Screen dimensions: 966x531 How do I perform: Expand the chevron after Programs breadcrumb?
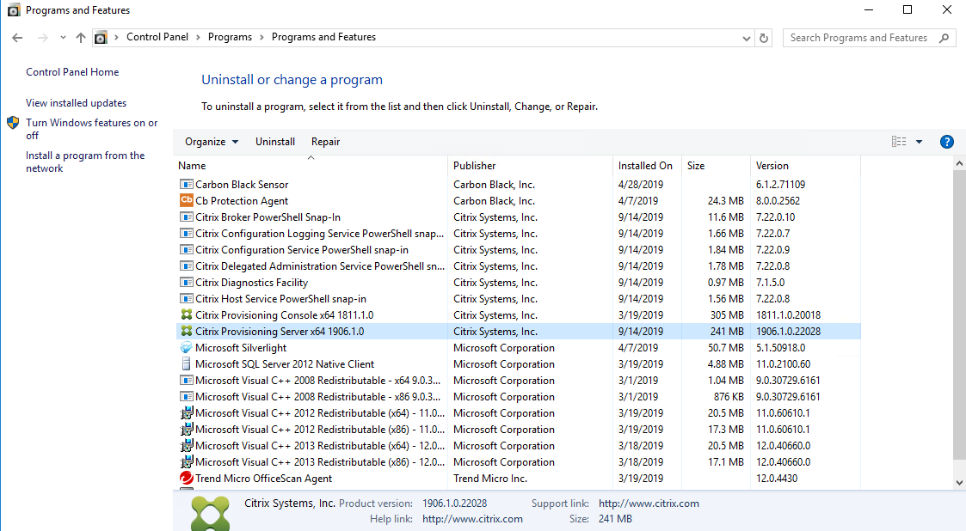tap(261, 38)
